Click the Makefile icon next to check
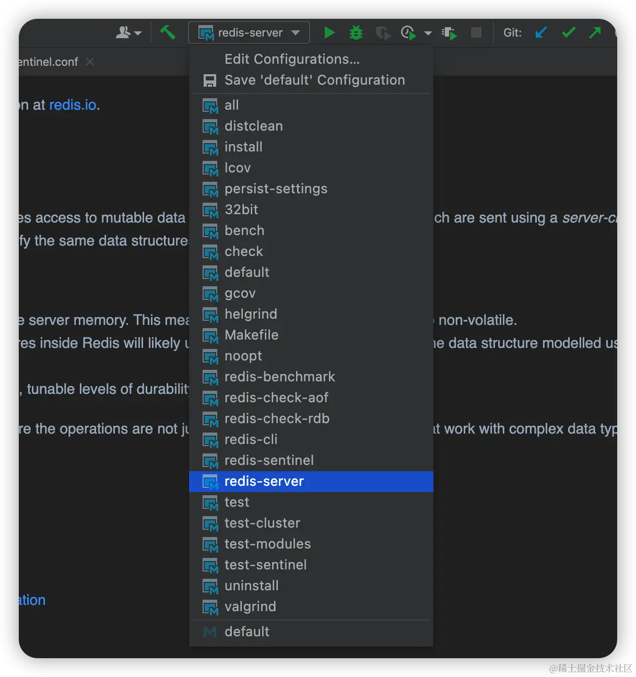 210,252
